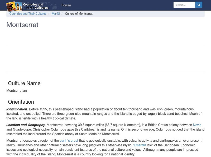The image size is (211, 157).
Task: Click the Montserrat page title
Action: [22, 25]
